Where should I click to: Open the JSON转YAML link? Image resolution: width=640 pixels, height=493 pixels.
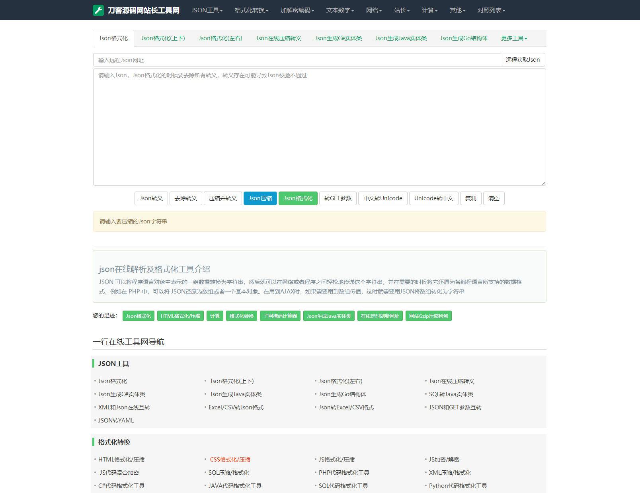coord(116,421)
